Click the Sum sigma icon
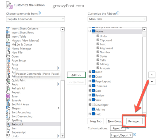 8,128
